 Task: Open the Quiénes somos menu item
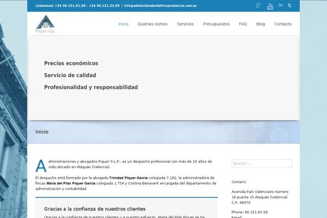point(153,24)
